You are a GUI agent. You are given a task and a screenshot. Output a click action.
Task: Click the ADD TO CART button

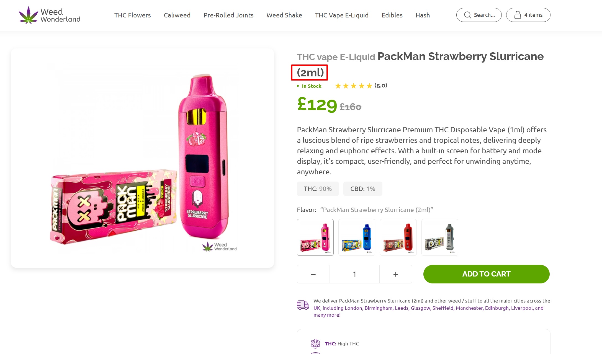point(486,274)
